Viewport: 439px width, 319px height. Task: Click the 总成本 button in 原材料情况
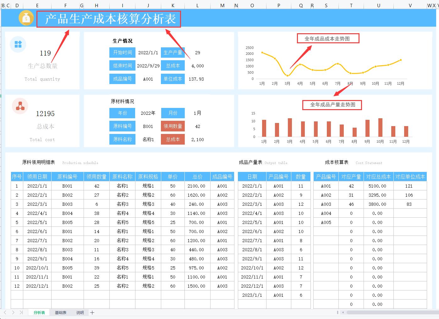(x=173, y=139)
